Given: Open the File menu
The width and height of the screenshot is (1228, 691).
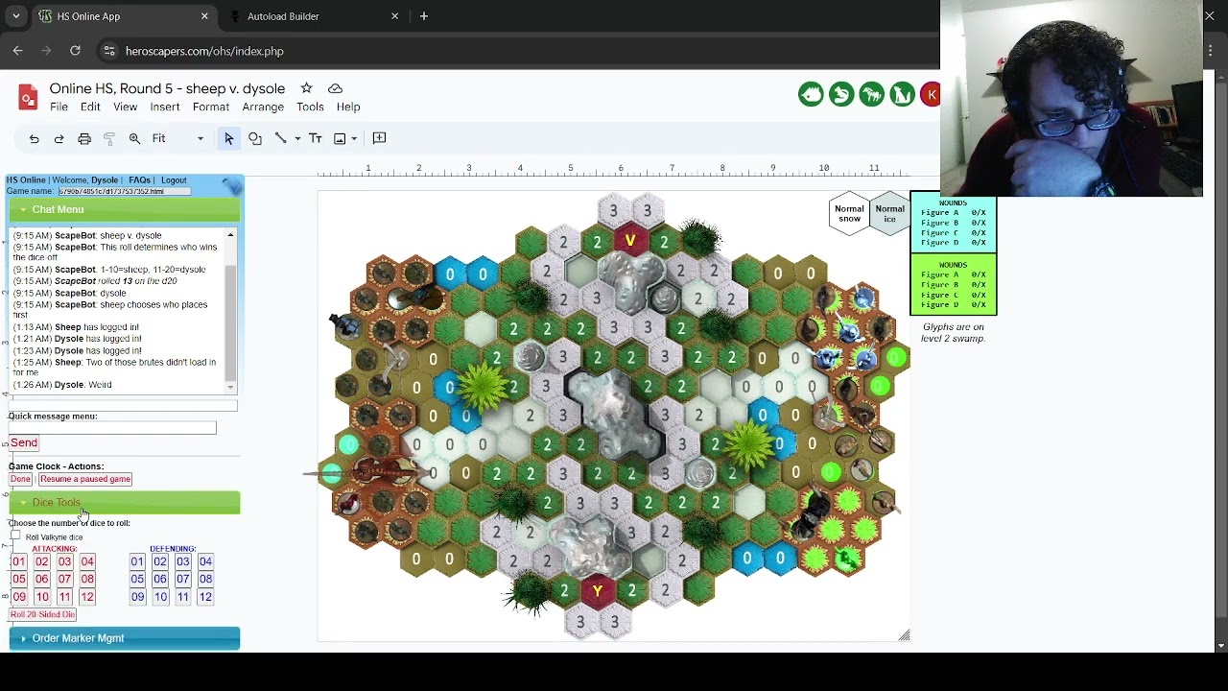Looking at the screenshot, I should point(59,107).
